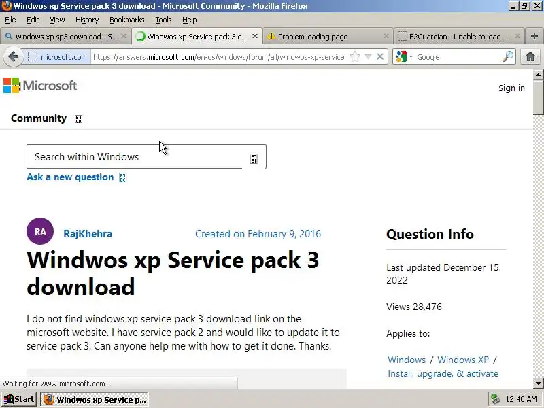Close the 'E2Guardian - Unable to load' tab
The width and height of the screenshot is (544, 408).
tap(517, 36)
